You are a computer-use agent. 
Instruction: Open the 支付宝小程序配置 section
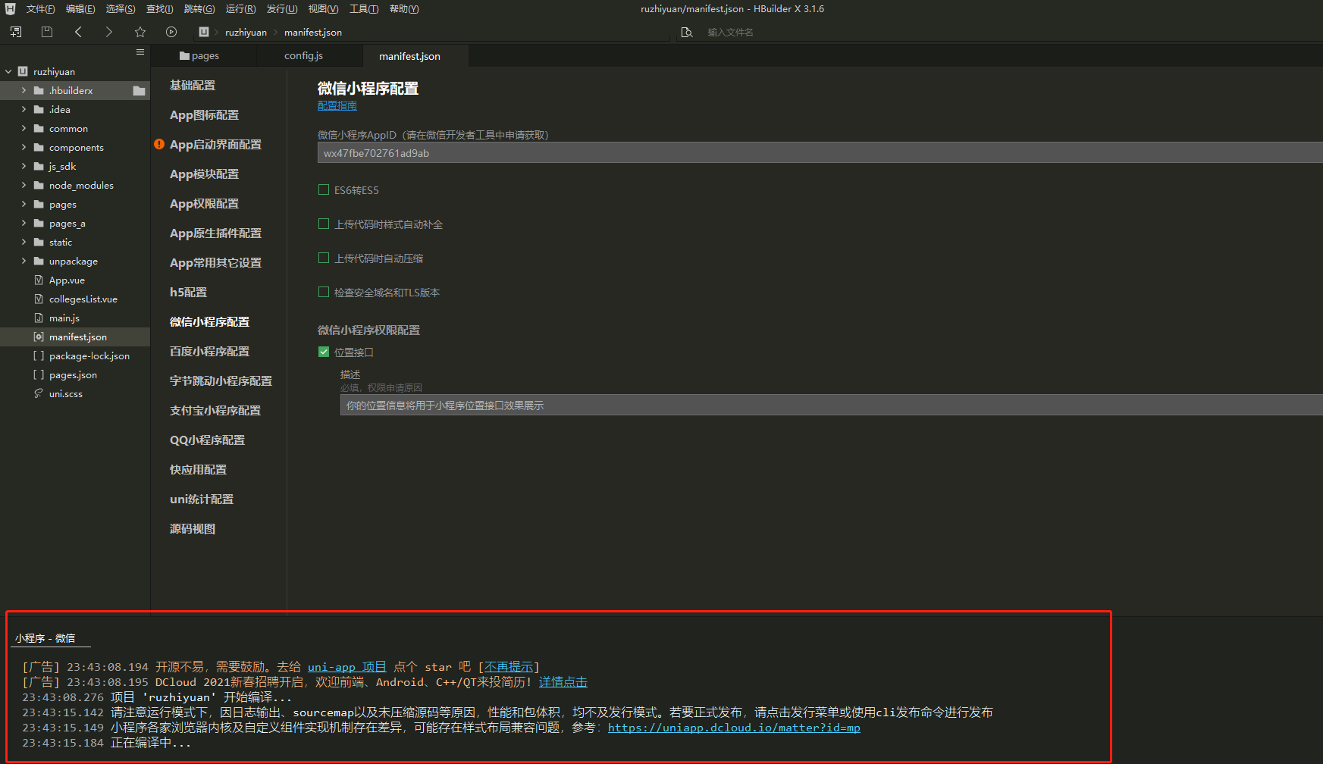(x=215, y=411)
